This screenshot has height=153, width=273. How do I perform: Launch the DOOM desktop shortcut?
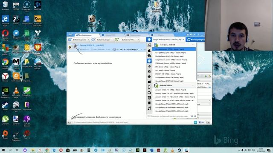[16, 6]
